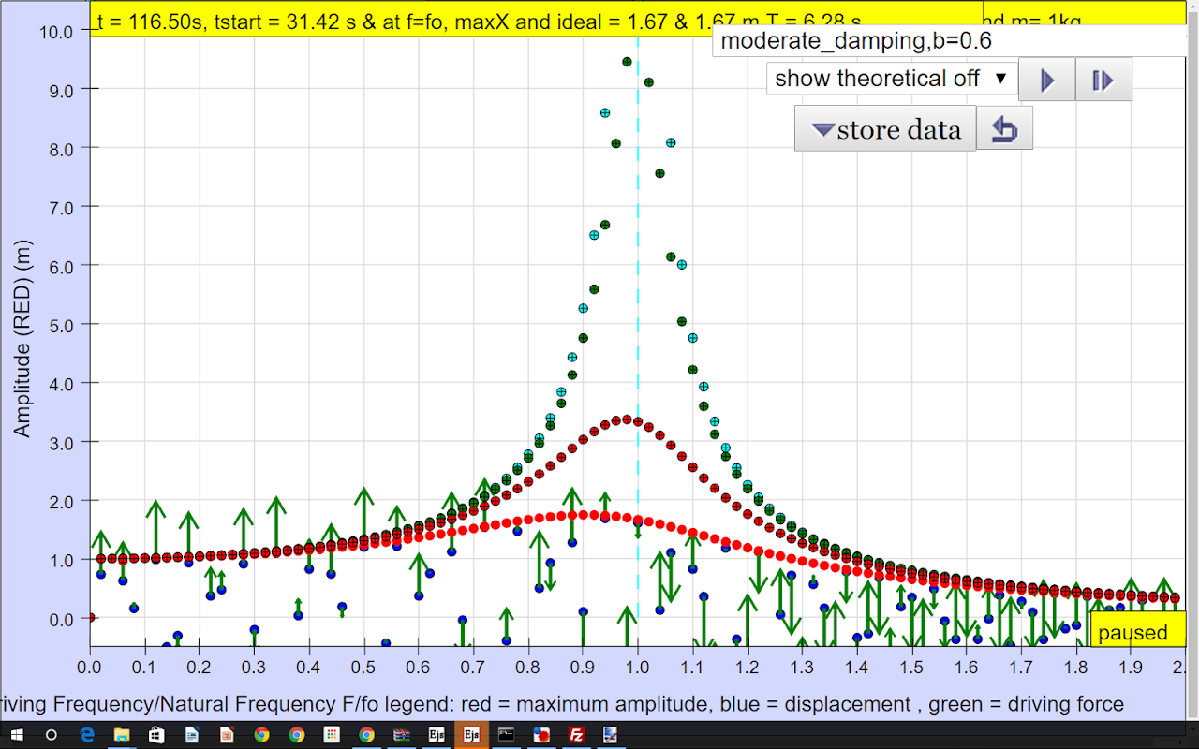Click the yellow paused status label
The width and height of the screenshot is (1199, 749).
[x=1137, y=630]
